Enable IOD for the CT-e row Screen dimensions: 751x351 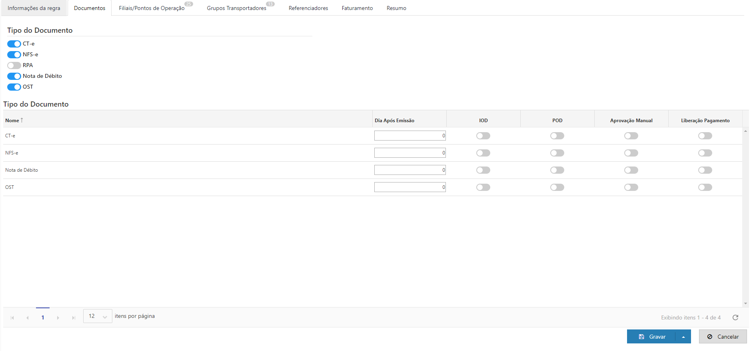pyautogui.click(x=483, y=136)
